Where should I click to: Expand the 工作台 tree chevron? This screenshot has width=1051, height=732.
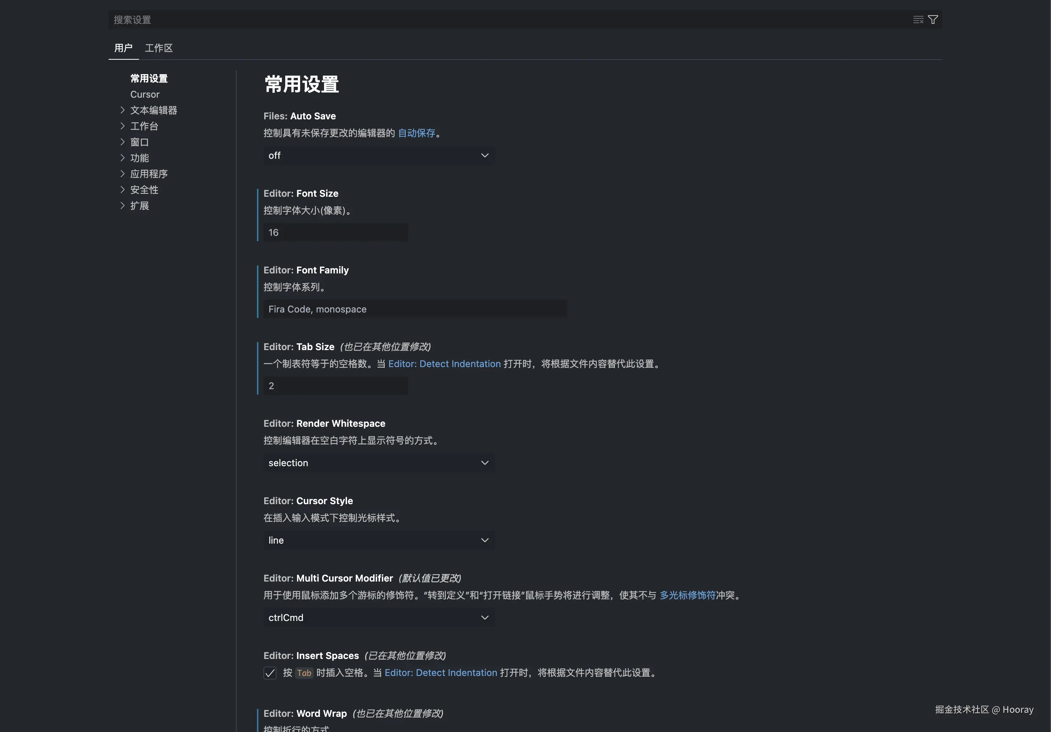pyautogui.click(x=123, y=126)
